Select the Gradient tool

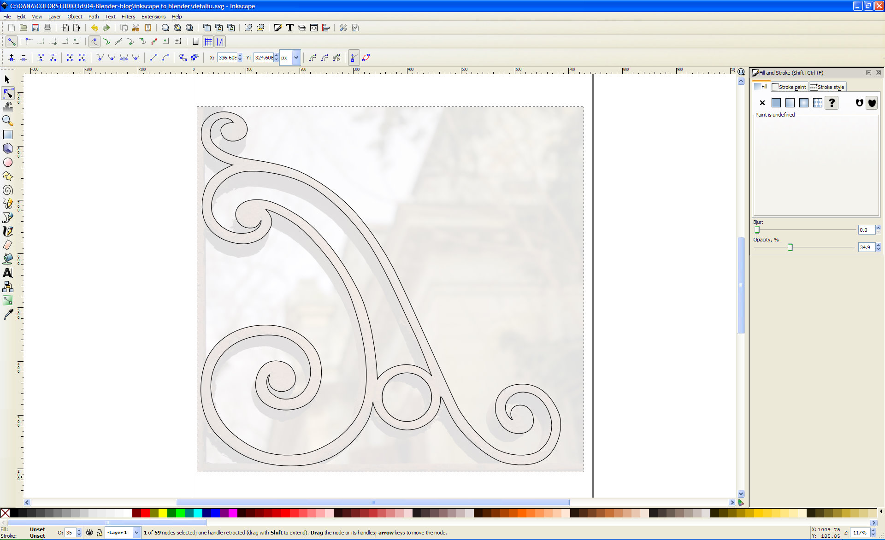[x=7, y=300]
